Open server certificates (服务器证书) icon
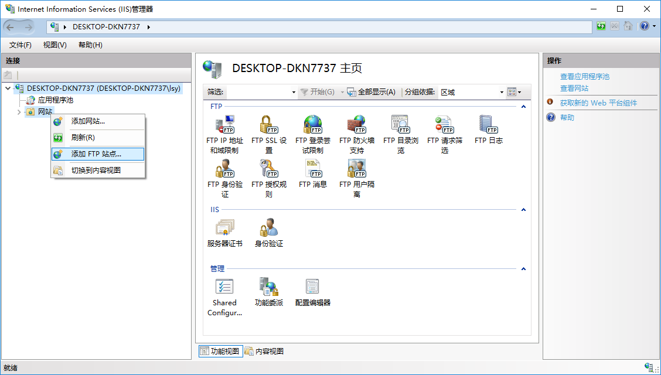 coord(224,233)
